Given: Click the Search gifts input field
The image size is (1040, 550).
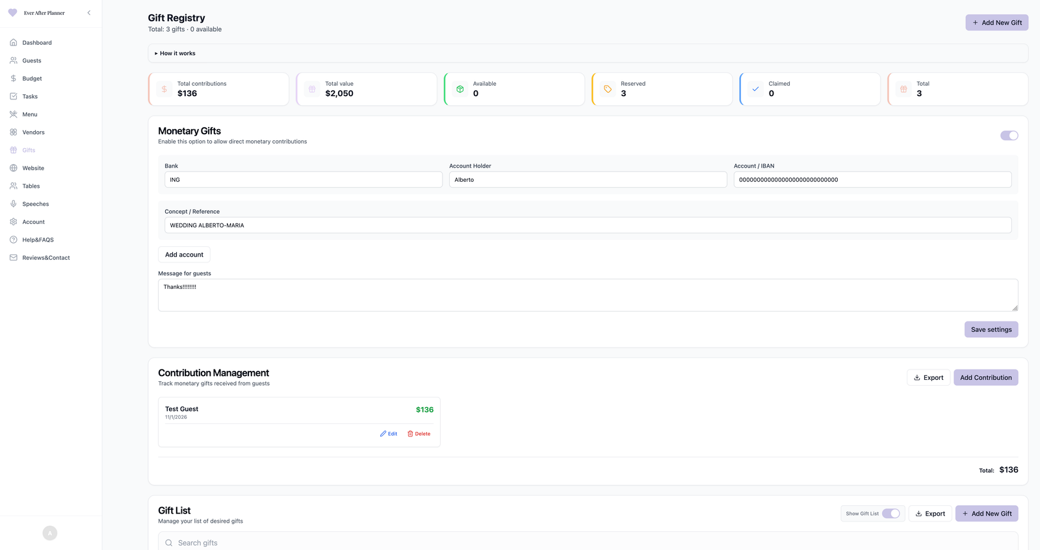Looking at the screenshot, I should 585,543.
